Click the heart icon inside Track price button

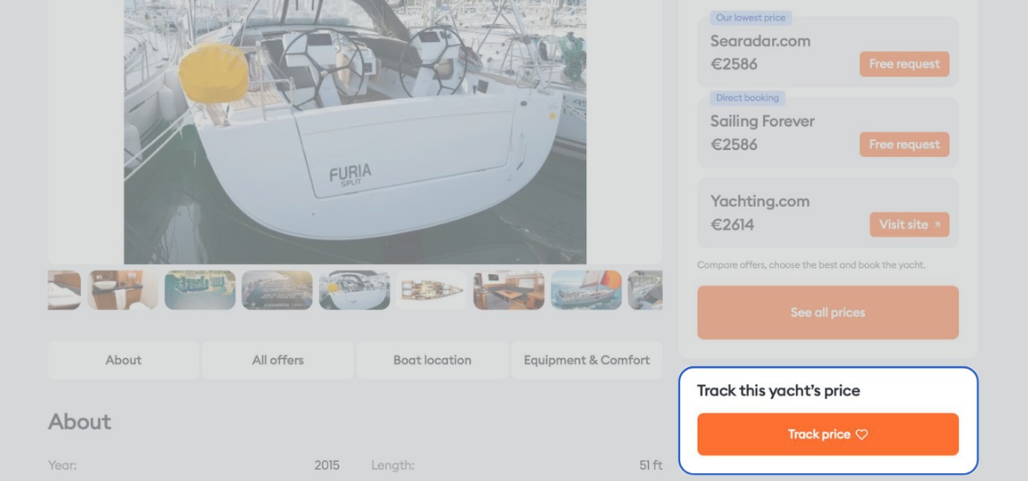click(x=862, y=434)
